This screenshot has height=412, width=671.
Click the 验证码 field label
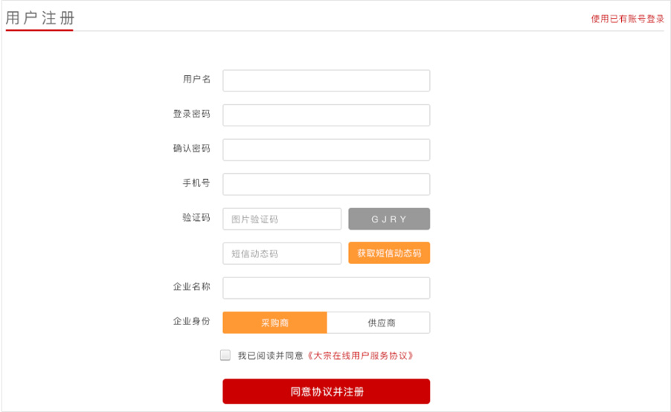point(196,217)
